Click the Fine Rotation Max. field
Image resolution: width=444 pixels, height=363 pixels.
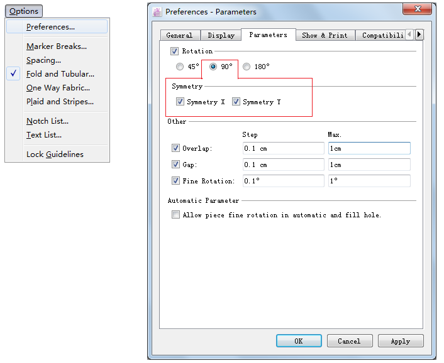(x=369, y=181)
